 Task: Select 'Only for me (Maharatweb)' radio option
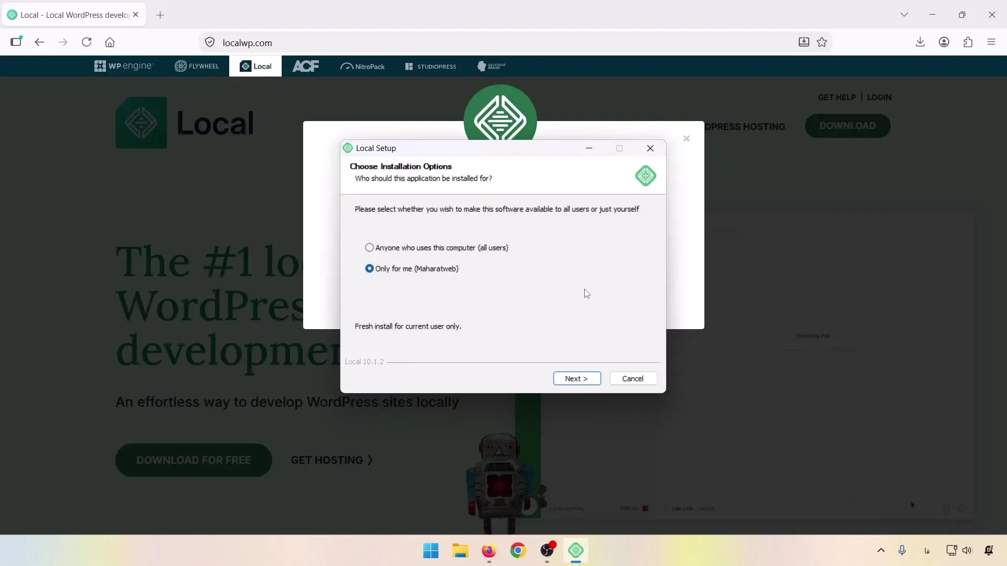(x=369, y=268)
